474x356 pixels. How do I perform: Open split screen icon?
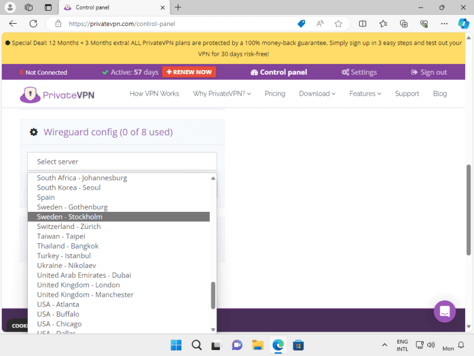click(363, 24)
